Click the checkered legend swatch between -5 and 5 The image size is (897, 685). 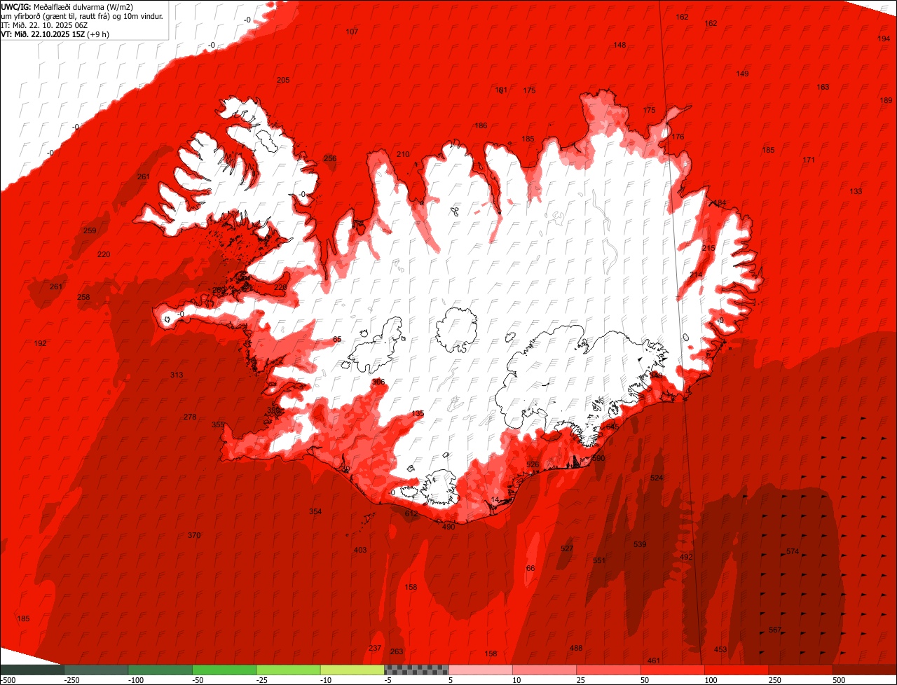tap(416, 670)
